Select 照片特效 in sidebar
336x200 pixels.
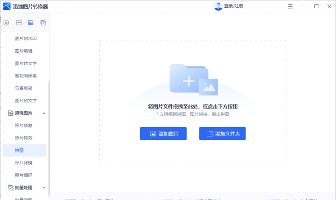point(24,138)
